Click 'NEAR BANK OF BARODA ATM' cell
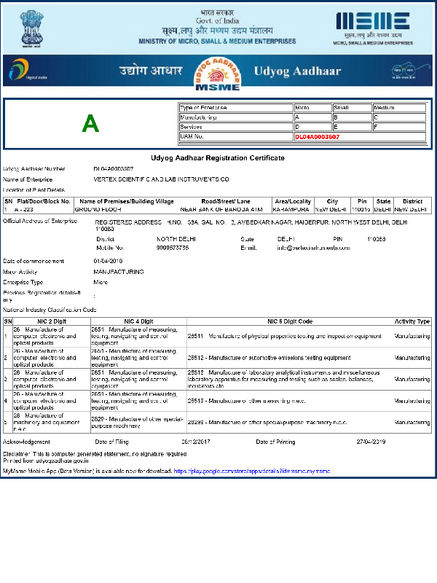Viewport: 437px width, 583px height. [x=221, y=209]
